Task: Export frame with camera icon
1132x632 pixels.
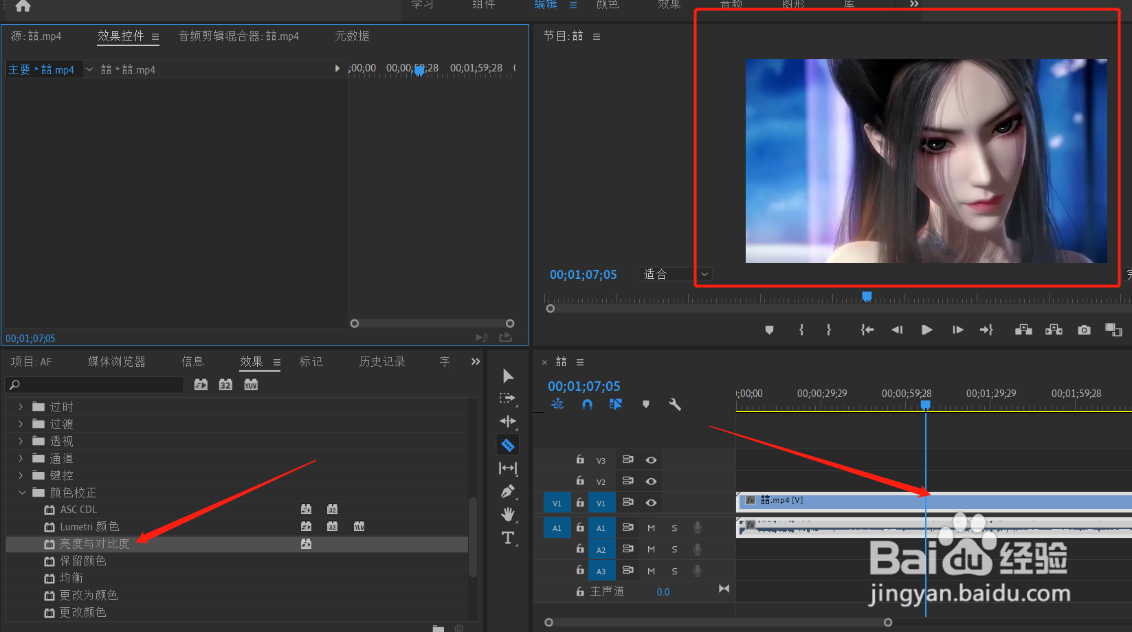Action: coord(1084,330)
